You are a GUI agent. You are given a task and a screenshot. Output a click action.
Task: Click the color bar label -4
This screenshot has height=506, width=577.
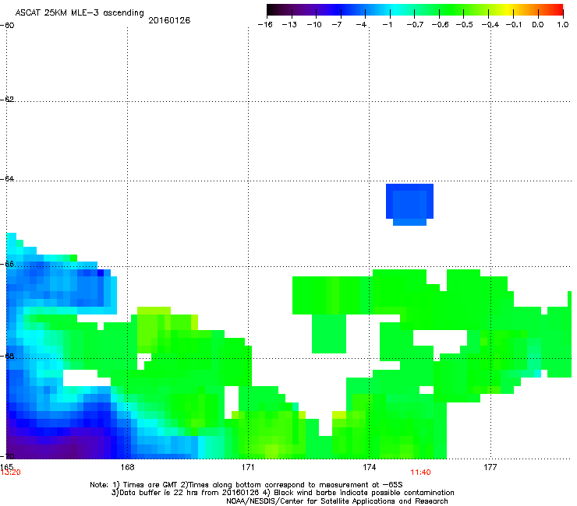point(361,25)
